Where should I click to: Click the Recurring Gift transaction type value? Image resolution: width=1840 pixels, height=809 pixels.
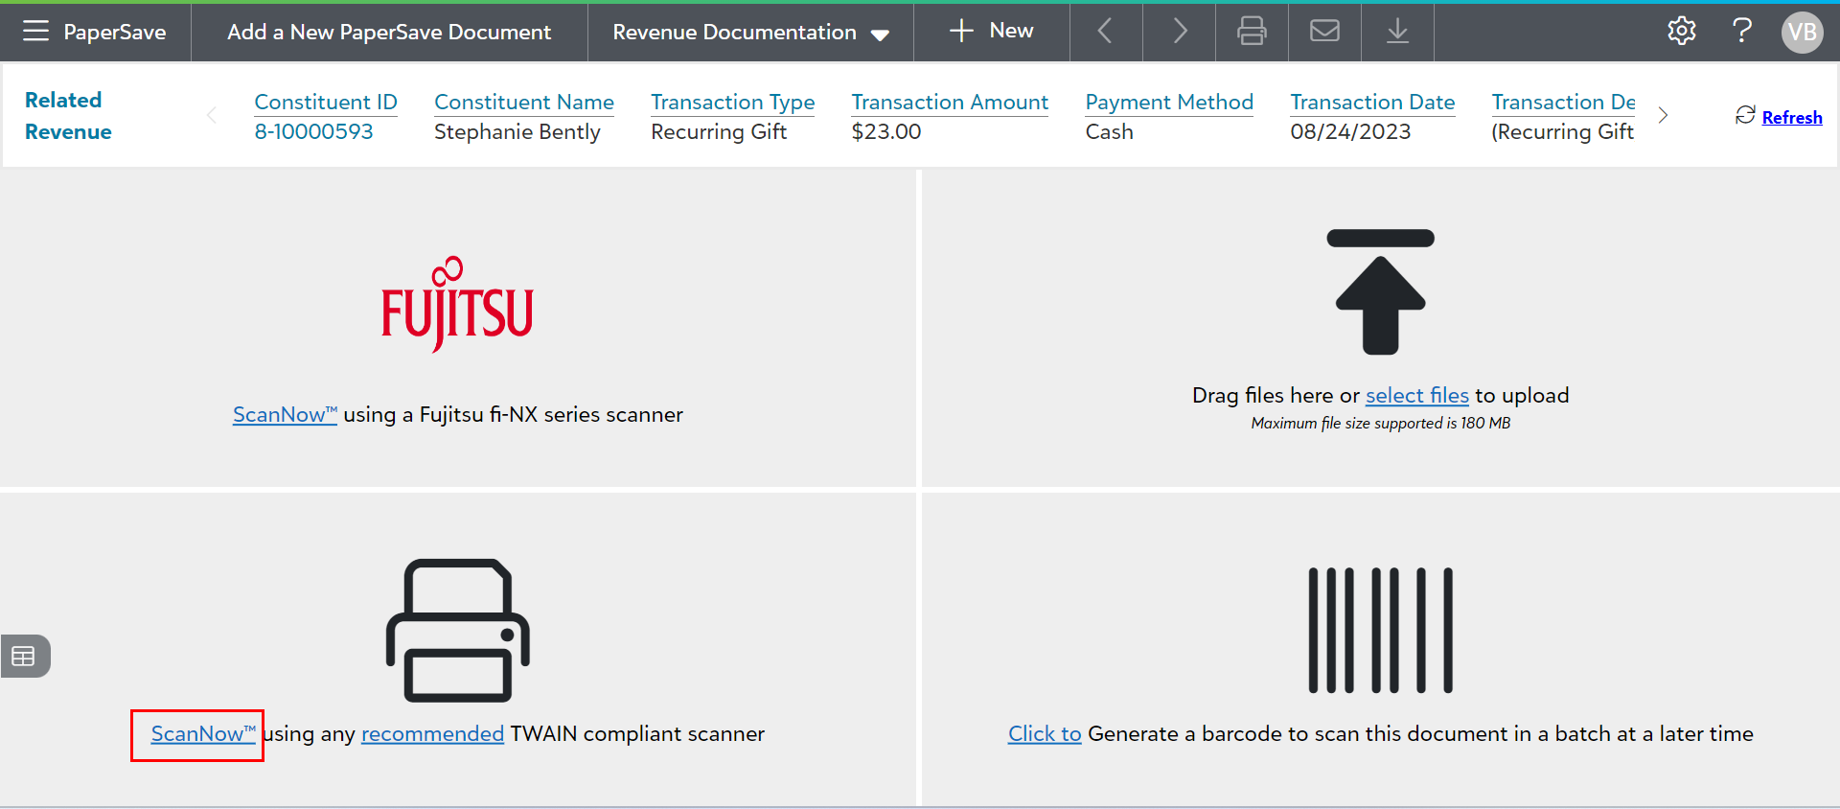(x=719, y=132)
